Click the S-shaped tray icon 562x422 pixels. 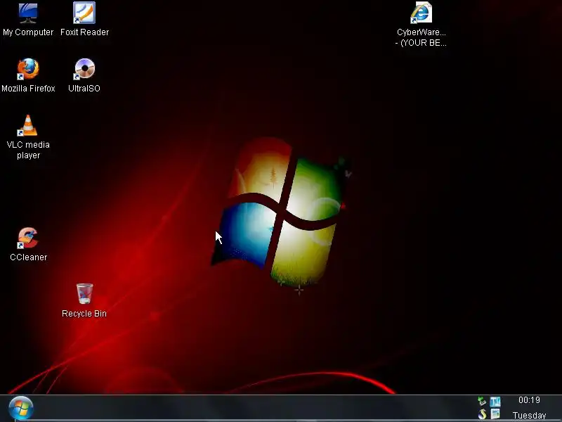[x=482, y=414]
